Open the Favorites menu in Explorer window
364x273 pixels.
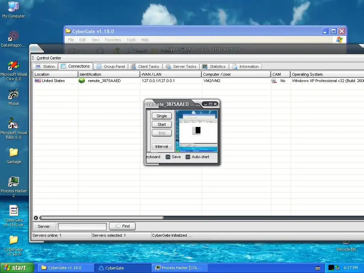(x=113, y=40)
